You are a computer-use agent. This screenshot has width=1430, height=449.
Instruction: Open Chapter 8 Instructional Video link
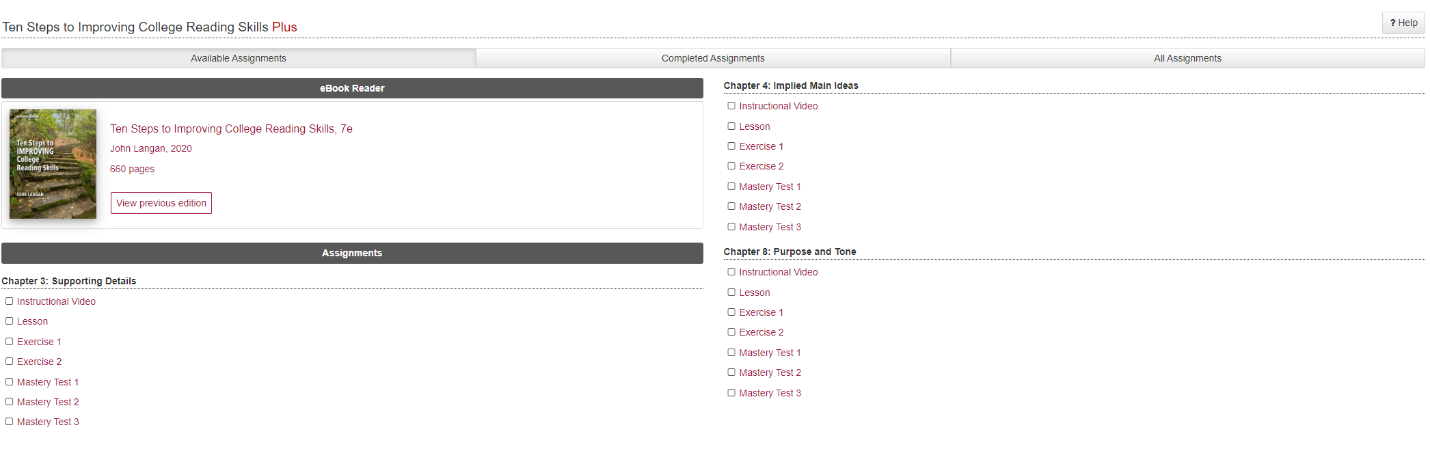tap(778, 272)
